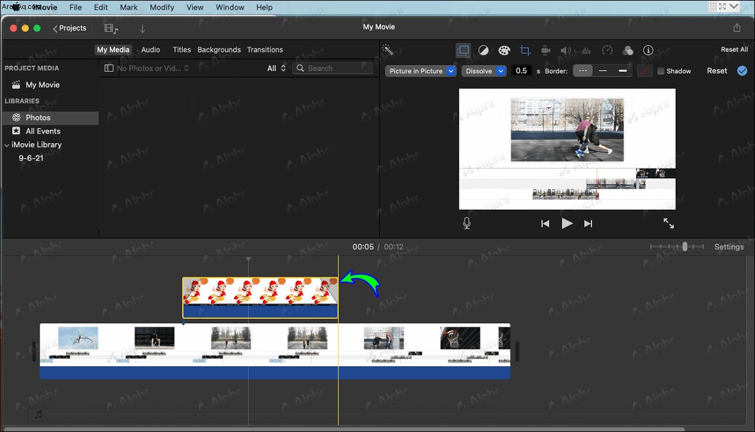Open the Window menu
This screenshot has height=432, width=755.
[230, 7]
